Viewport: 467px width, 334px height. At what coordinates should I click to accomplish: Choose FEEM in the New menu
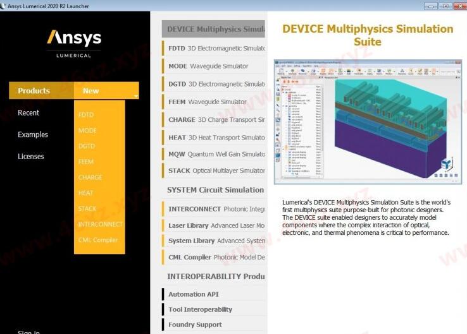(x=86, y=162)
